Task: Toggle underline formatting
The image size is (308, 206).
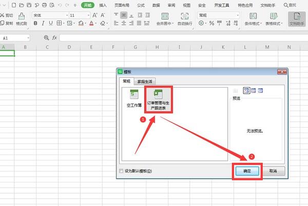Action: (x=51, y=23)
